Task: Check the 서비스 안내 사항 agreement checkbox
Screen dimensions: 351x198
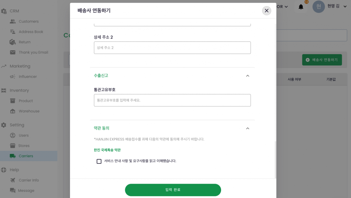Action: pos(99,161)
